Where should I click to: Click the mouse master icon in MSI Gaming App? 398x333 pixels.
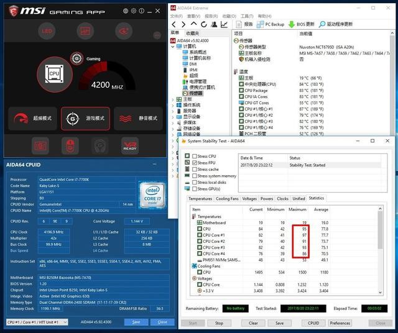coord(70,146)
